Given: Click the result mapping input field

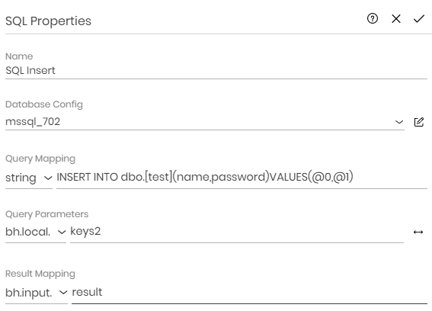Looking at the screenshot, I should click(x=249, y=293).
